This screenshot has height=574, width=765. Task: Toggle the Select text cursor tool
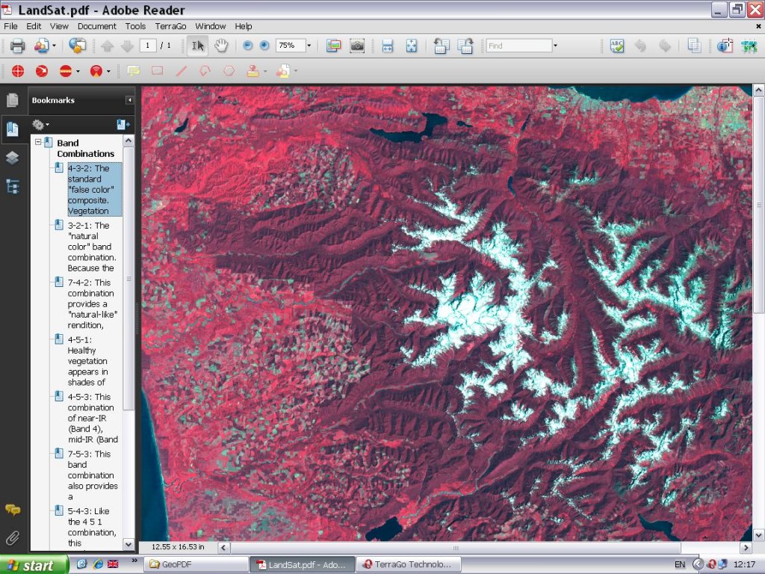[197, 46]
